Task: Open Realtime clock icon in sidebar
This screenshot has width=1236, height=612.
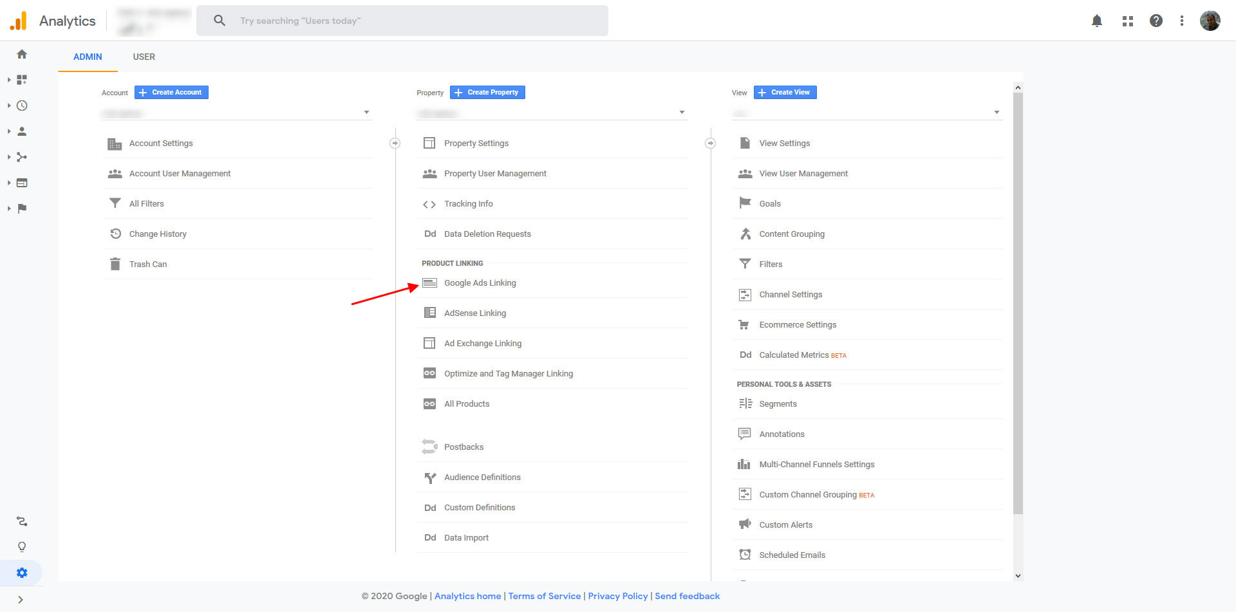Action: tap(22, 106)
